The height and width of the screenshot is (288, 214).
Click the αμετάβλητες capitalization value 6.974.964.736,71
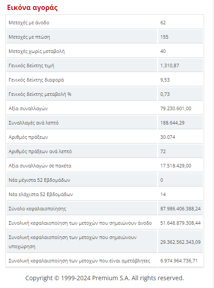point(179,261)
